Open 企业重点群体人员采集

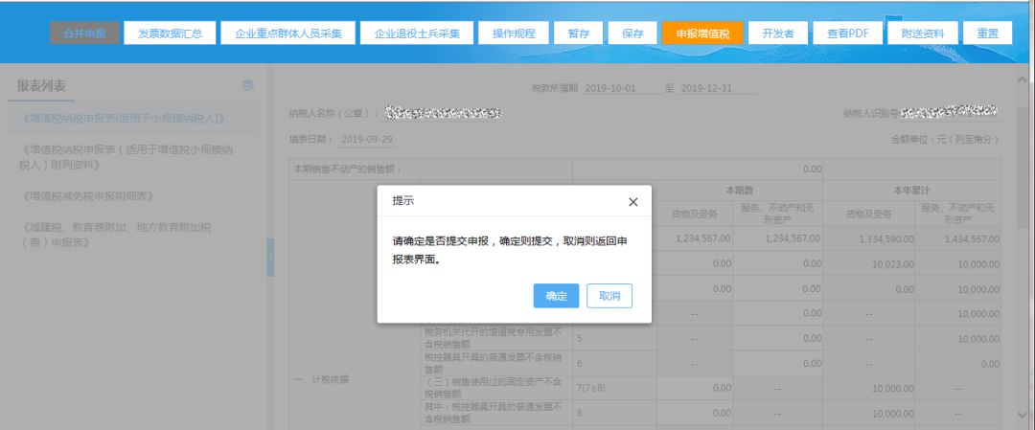coord(288,33)
